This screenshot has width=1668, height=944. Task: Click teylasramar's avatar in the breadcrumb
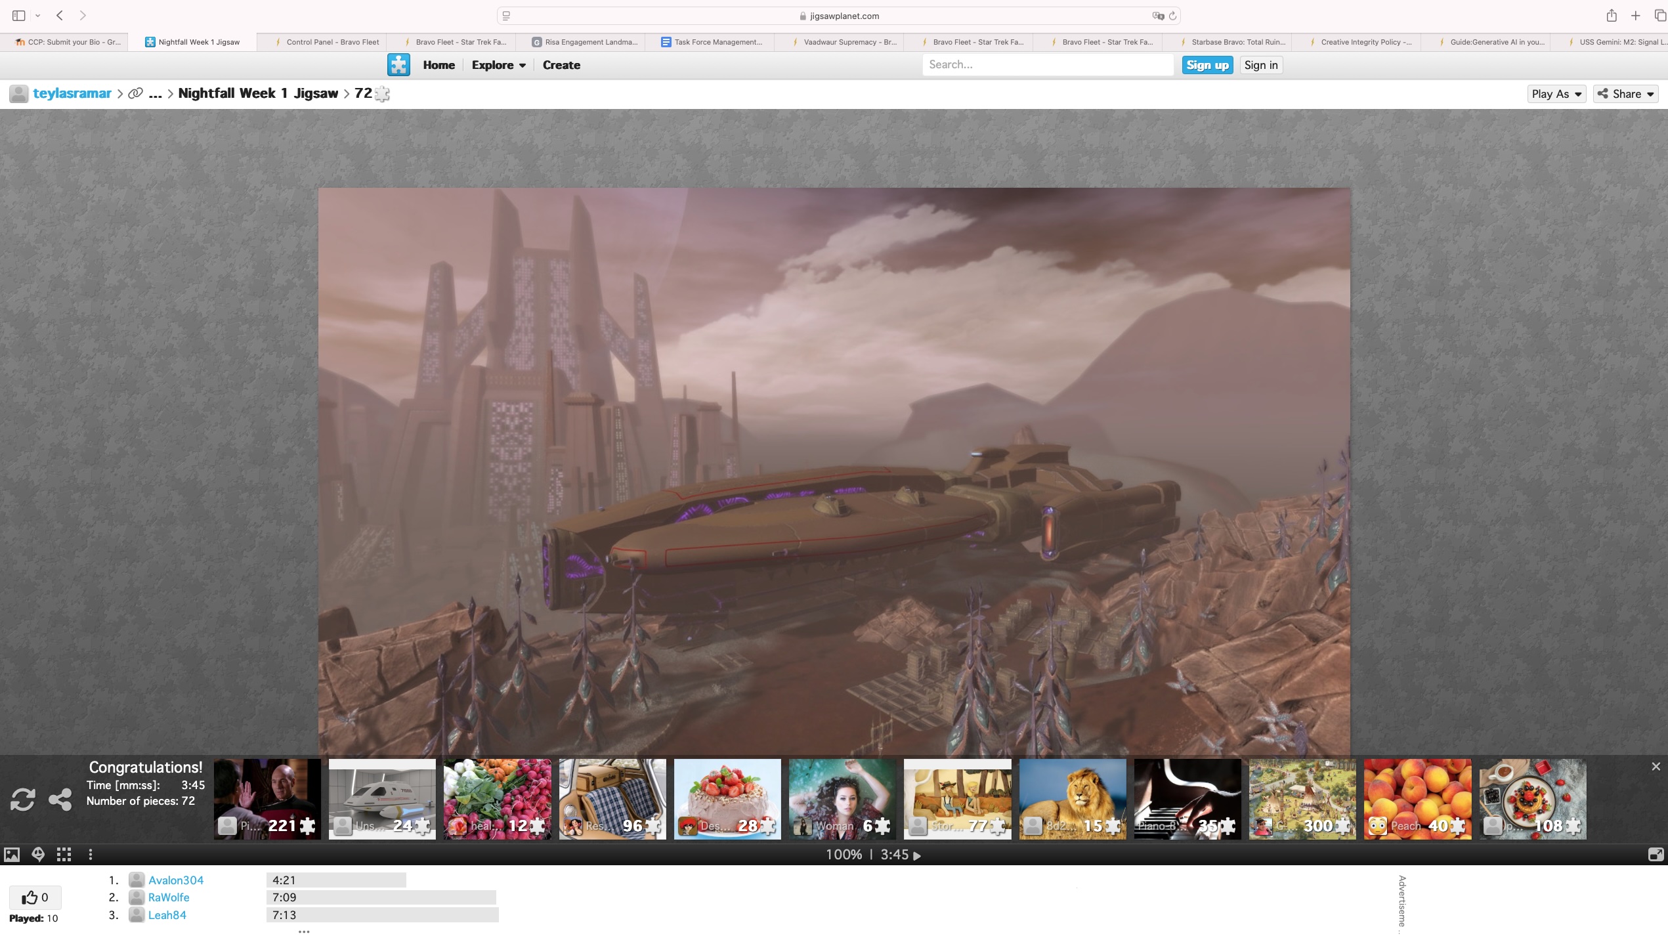(x=18, y=93)
